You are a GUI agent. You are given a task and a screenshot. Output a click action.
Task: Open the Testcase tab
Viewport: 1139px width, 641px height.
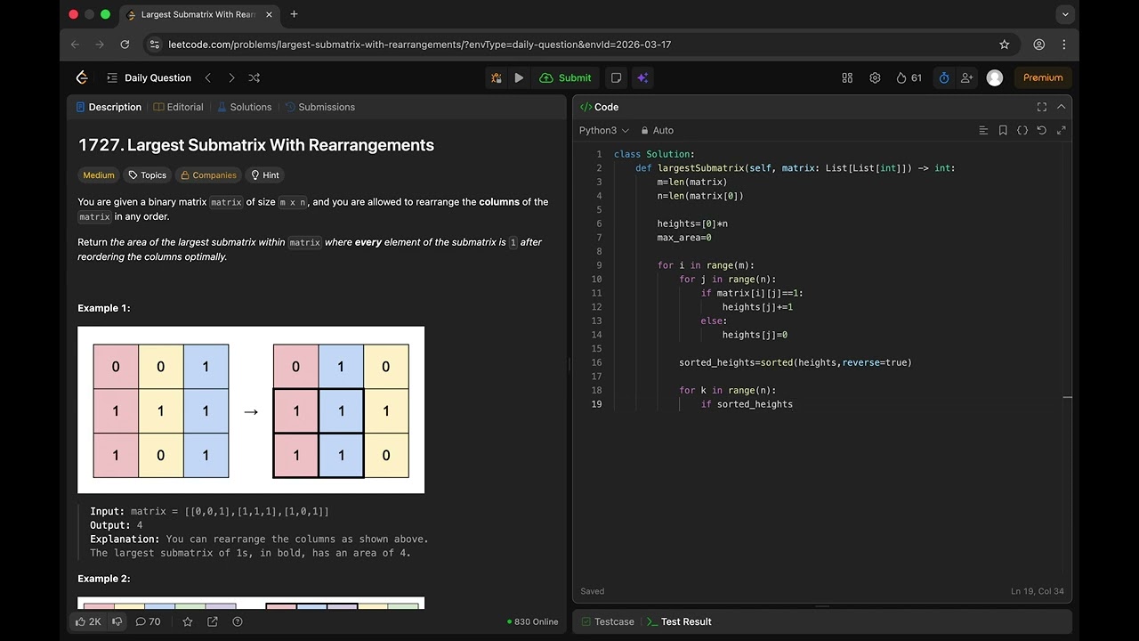(607, 621)
